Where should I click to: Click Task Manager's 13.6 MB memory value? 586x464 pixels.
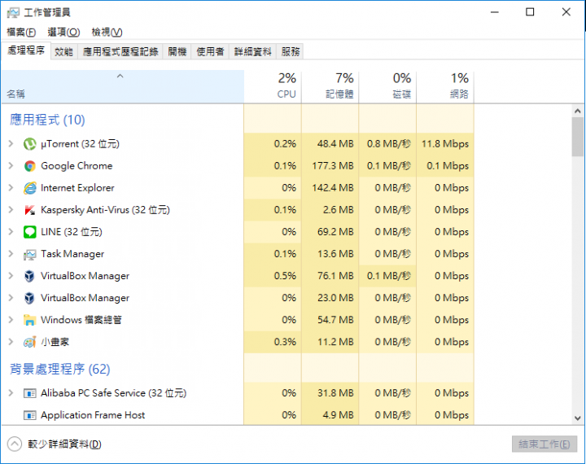(x=335, y=254)
